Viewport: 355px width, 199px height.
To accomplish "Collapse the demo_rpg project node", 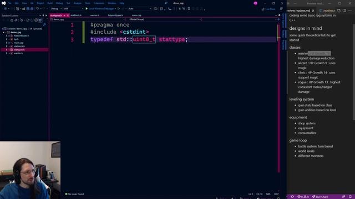I will point(4,32).
